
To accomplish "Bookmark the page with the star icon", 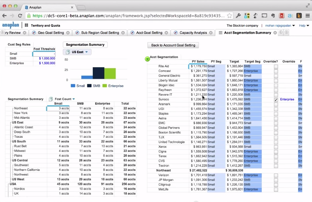I will point(229,16).
